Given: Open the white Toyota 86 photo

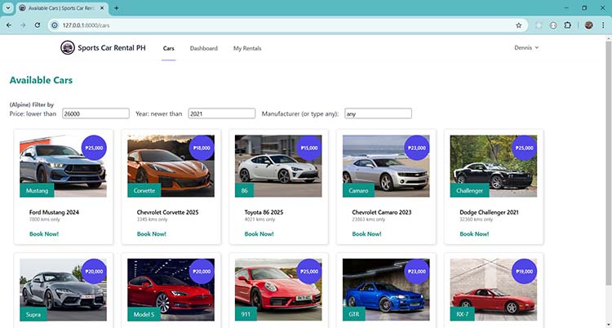Looking at the screenshot, I should 278,166.
